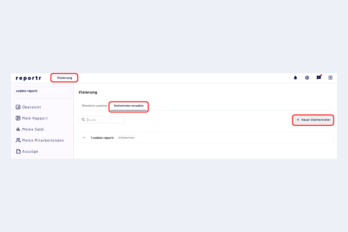Viewport: 348px width, 232px height.
Task: Click the Neuer Stellvertreter button
Action: point(313,120)
